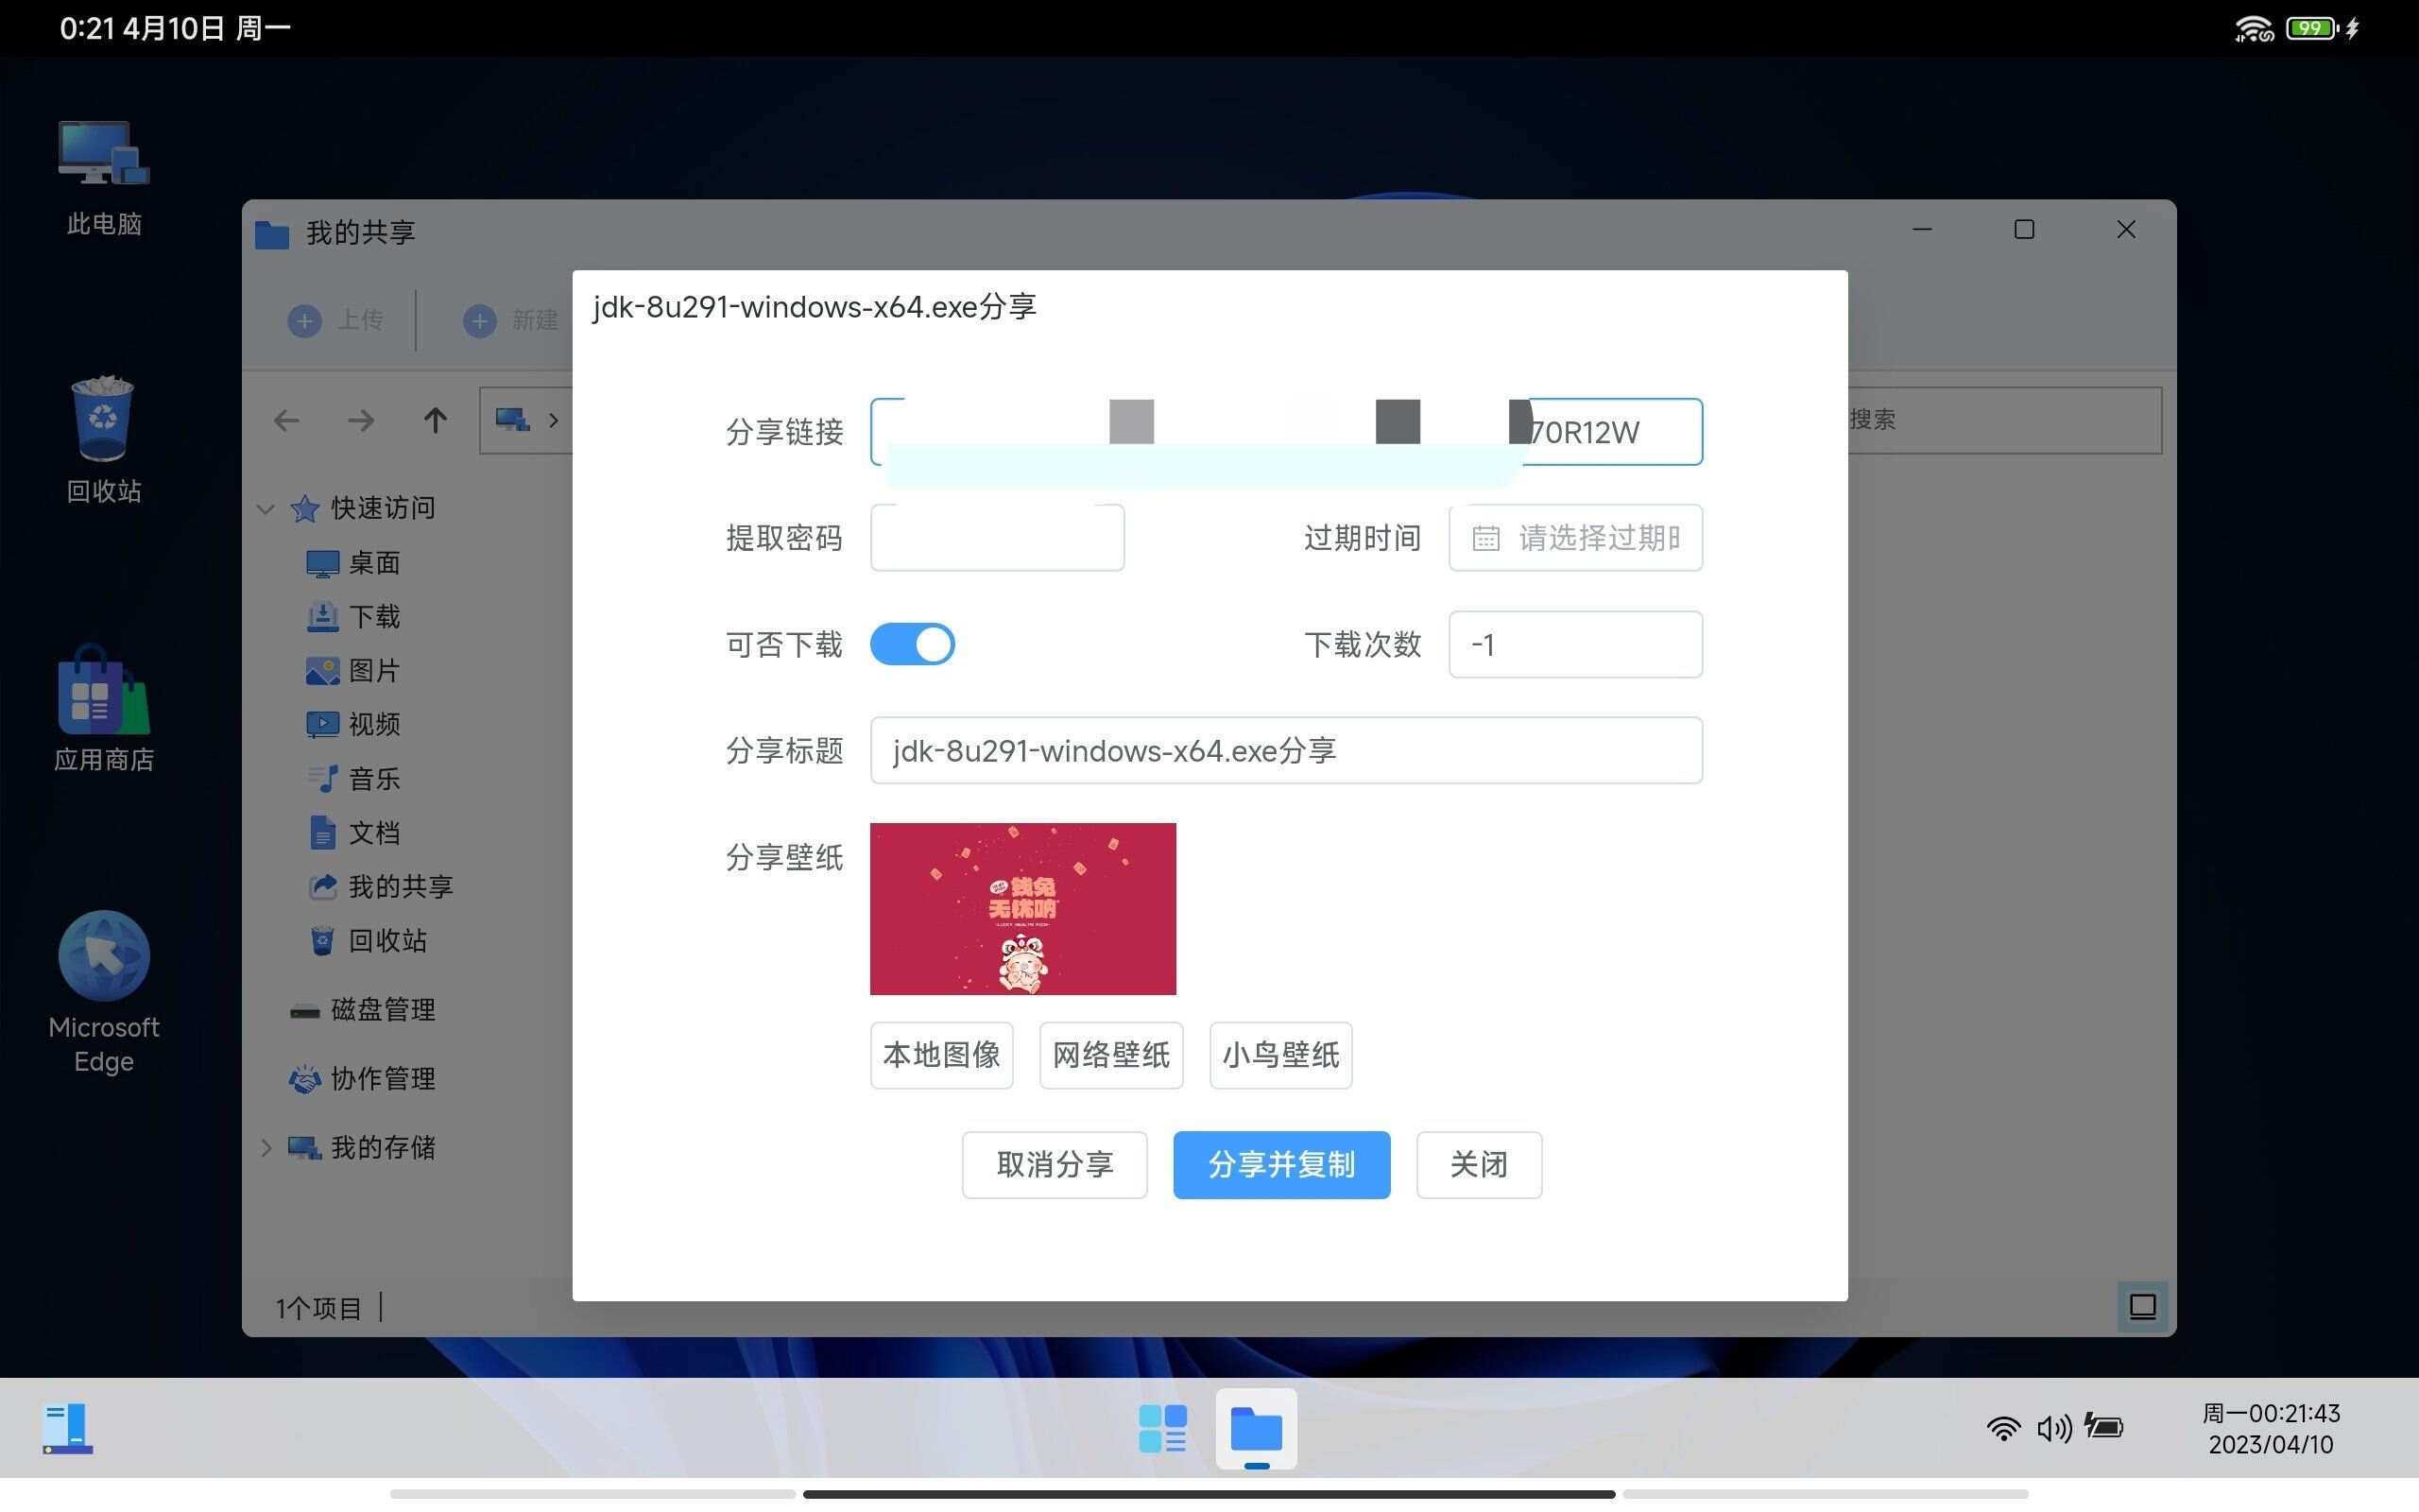The image size is (2419, 1512).
Task: Disable the 可否下载 download toggle
Action: click(912, 643)
